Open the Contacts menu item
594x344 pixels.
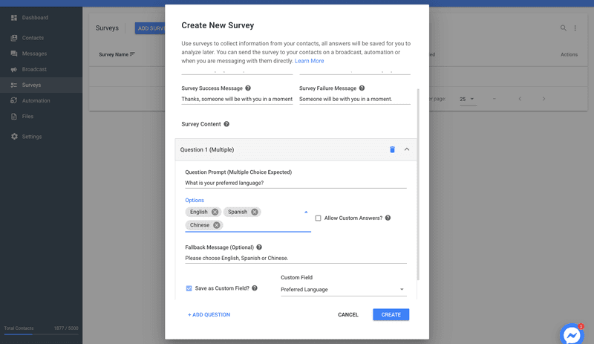41,38
